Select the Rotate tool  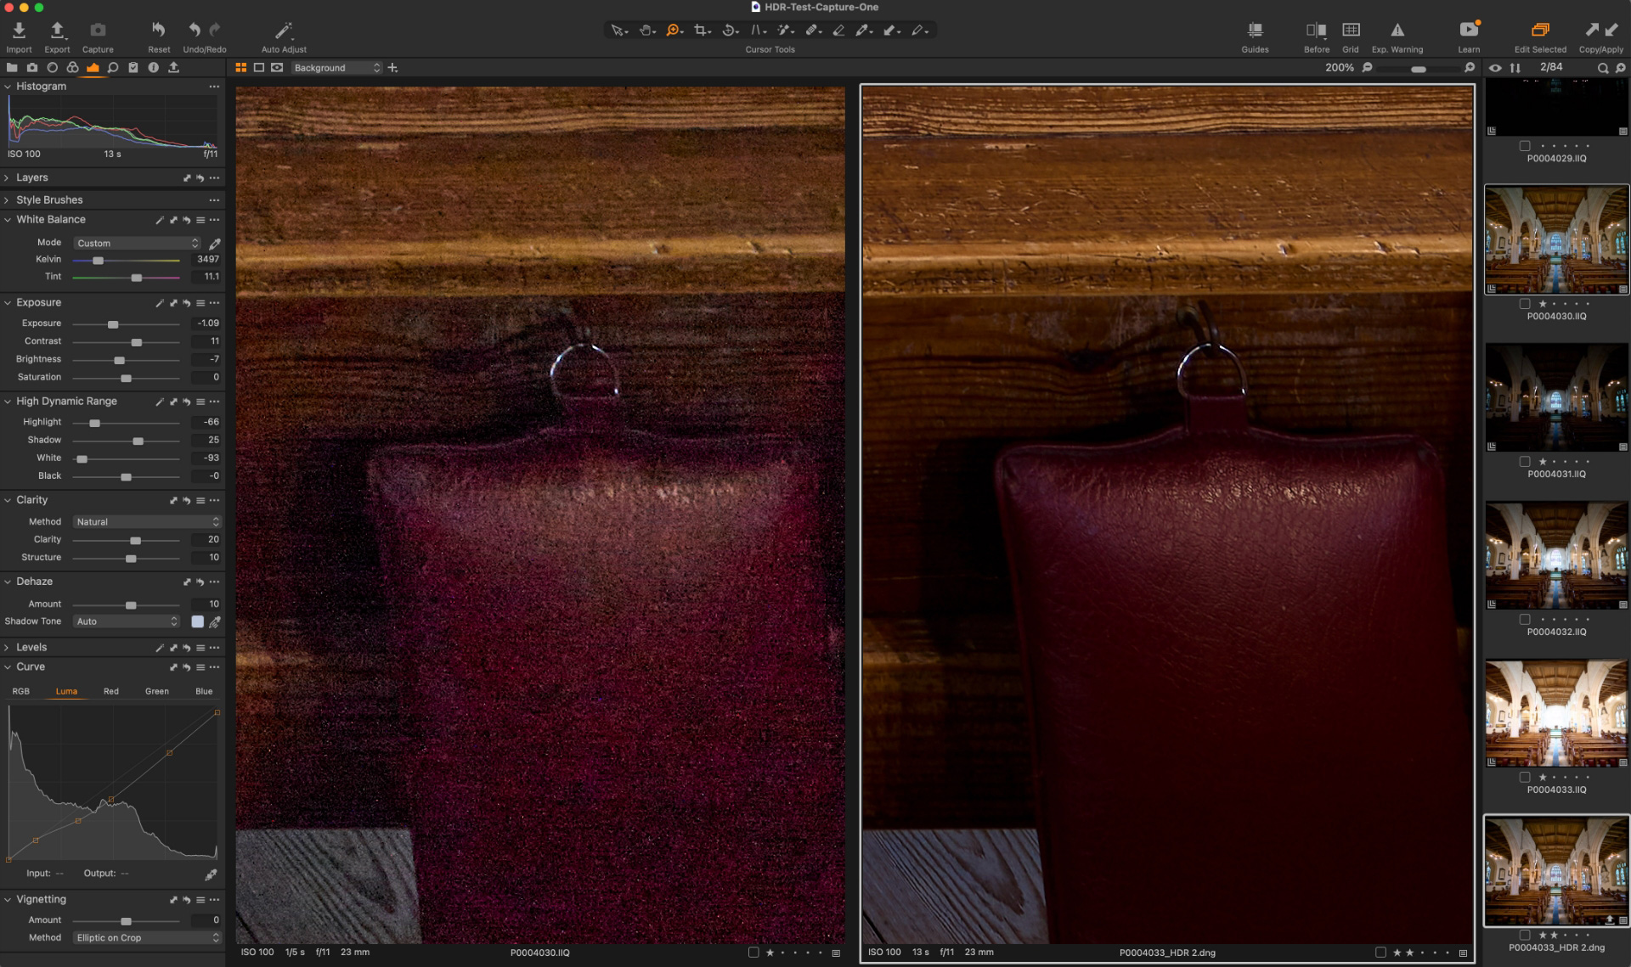728,30
